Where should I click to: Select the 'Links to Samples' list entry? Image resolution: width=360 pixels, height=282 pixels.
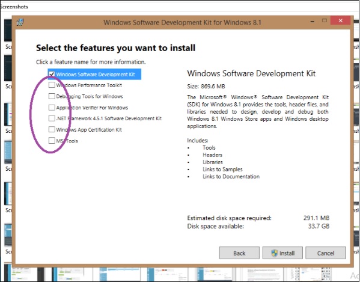222,169
